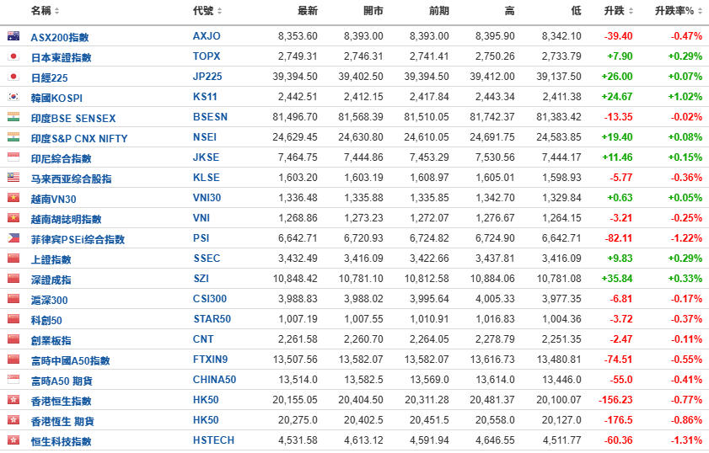Click the 最新 column header
Viewport: 709px width, 453px height.
[307, 11]
